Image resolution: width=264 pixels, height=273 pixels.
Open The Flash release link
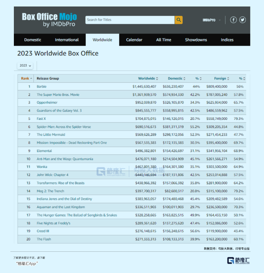coord(44,239)
